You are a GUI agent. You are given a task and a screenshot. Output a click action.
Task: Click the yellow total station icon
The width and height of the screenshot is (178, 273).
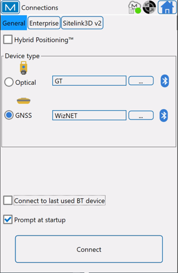(23, 68)
